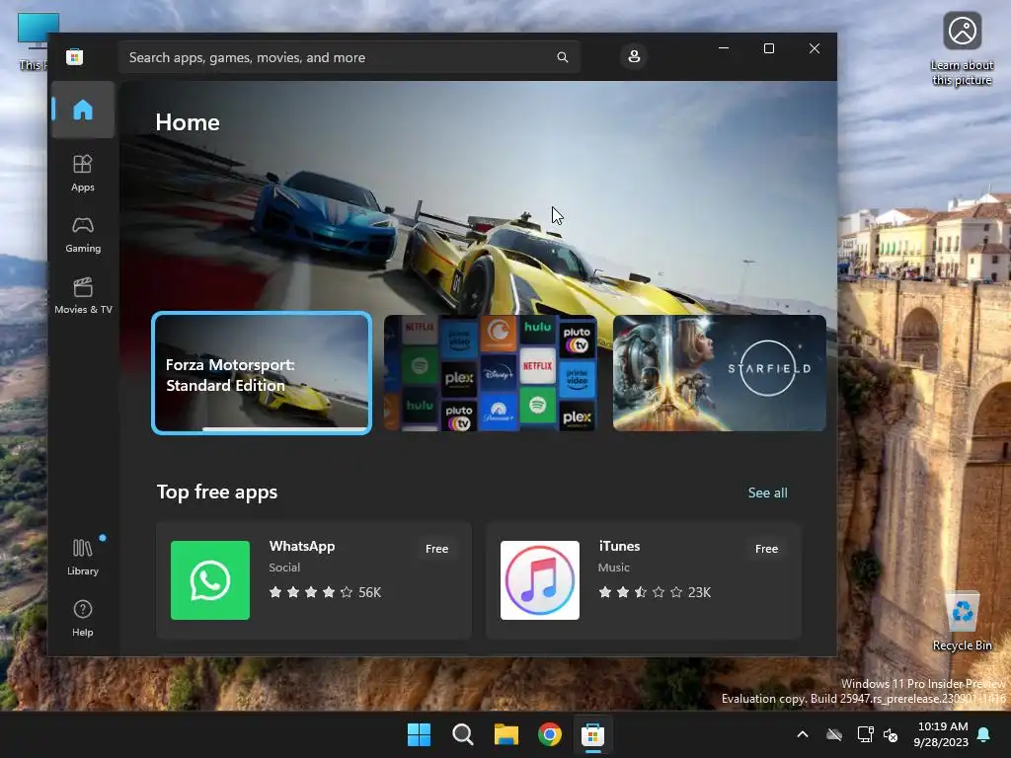This screenshot has width=1011, height=758.
Task: Open the WhatsApp app icon
Action: [x=210, y=580]
